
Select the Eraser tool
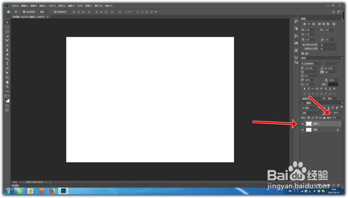[7, 54]
